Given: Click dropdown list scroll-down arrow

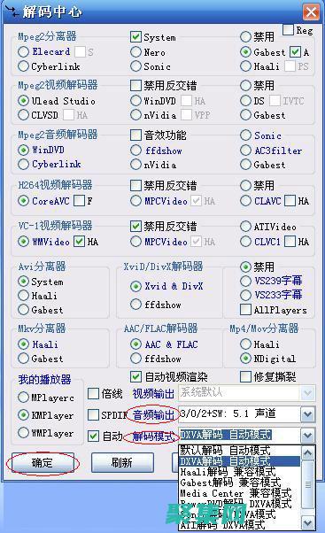Looking at the screenshot, I should click(308, 523).
